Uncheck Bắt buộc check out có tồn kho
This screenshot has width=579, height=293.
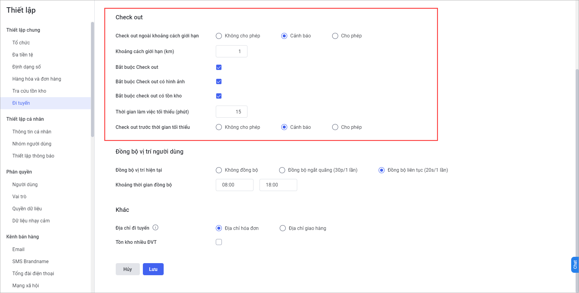219,96
